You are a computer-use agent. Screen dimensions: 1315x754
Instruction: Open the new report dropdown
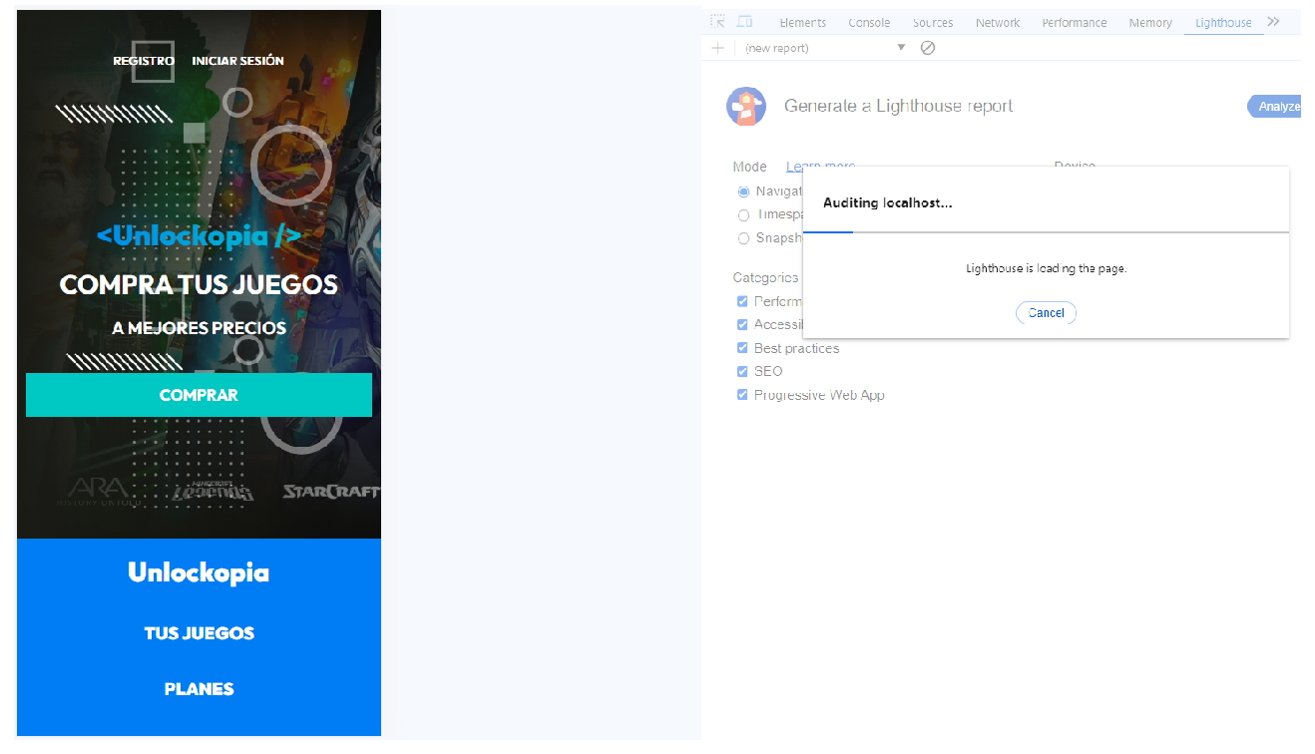coord(901,48)
